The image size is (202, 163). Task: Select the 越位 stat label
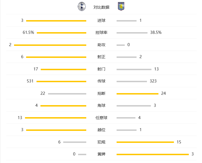point(101,130)
